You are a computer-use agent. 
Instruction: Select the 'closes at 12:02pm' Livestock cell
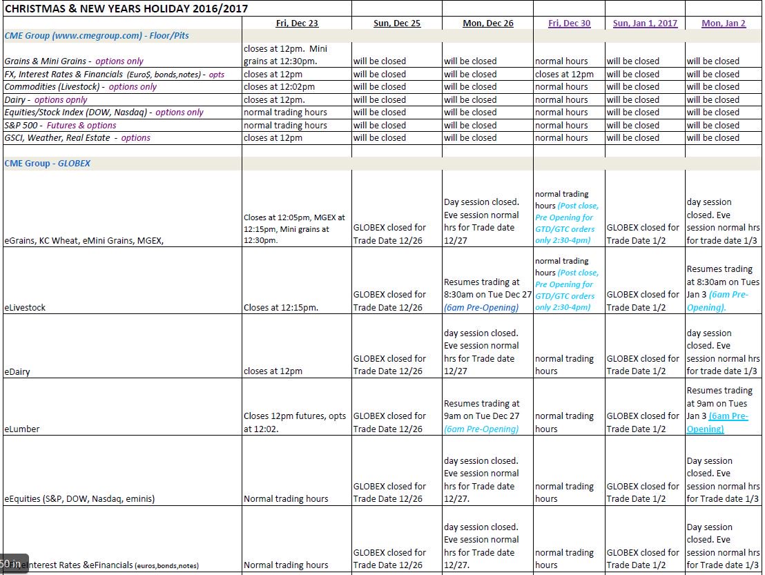coord(297,87)
